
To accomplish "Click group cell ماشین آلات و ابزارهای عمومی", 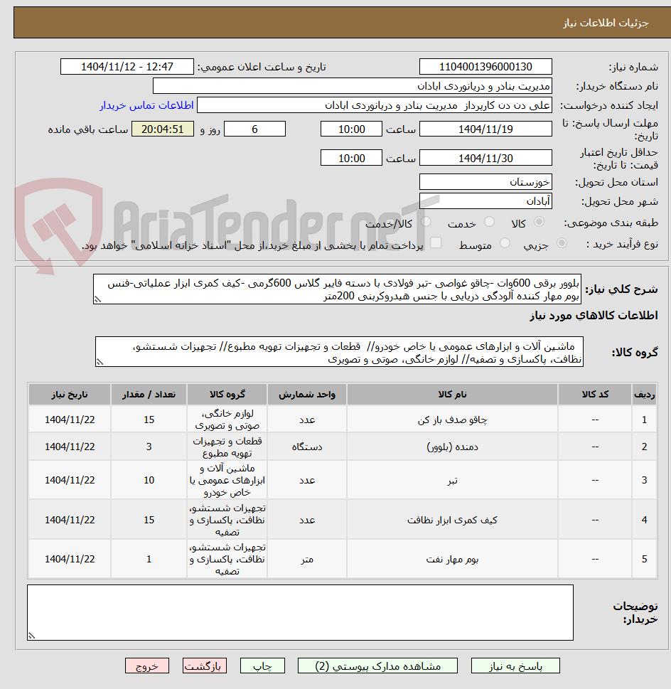I will point(227,480).
